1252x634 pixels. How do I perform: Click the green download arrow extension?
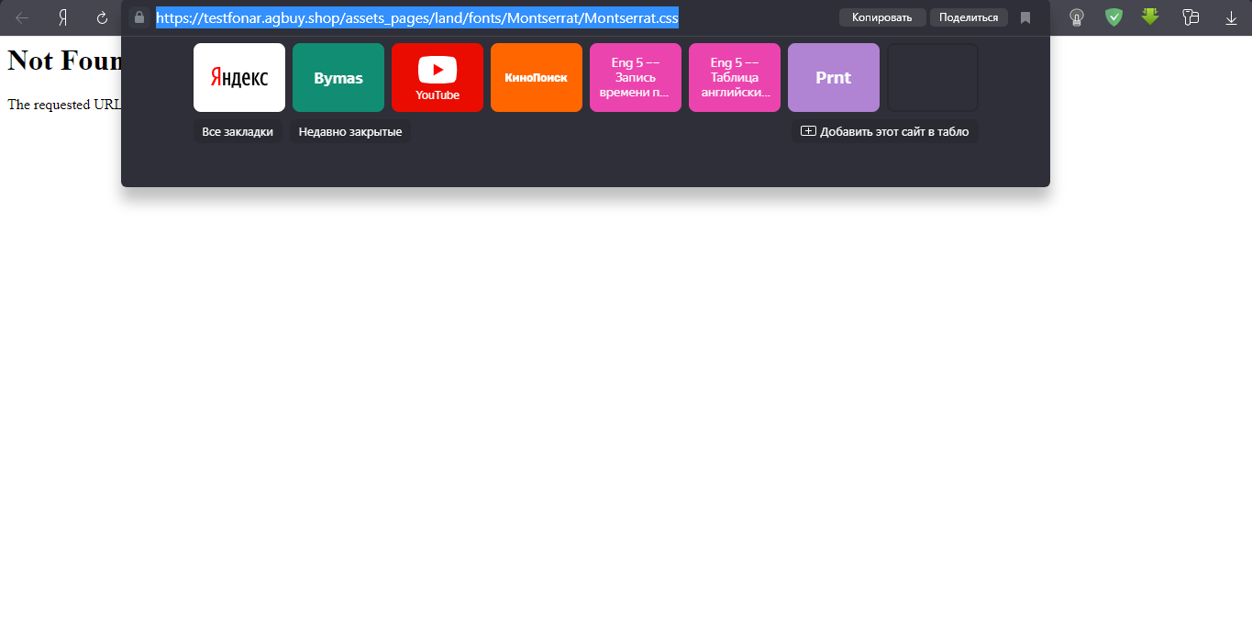1150,17
